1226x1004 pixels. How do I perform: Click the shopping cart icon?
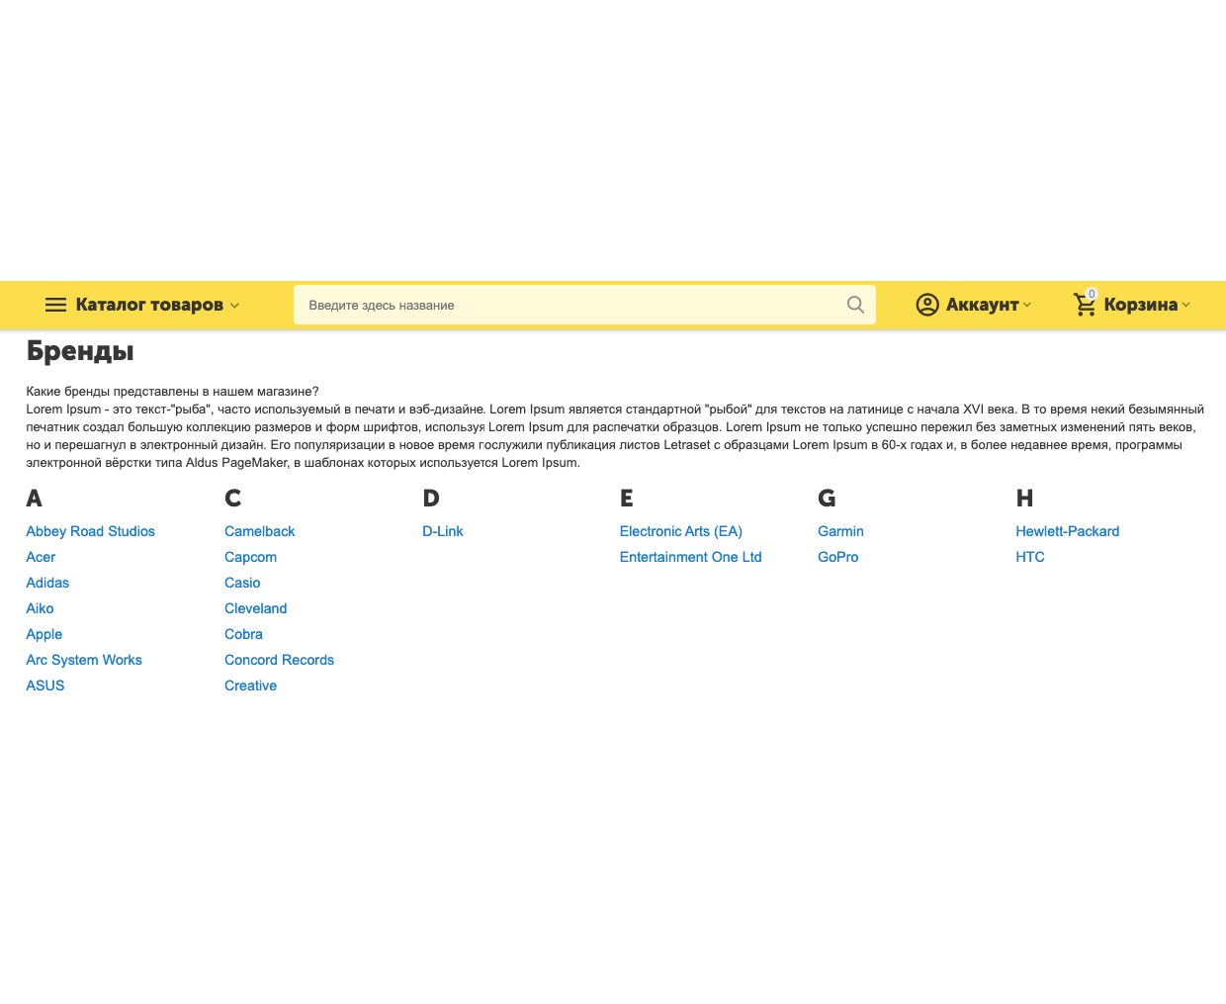(1085, 305)
